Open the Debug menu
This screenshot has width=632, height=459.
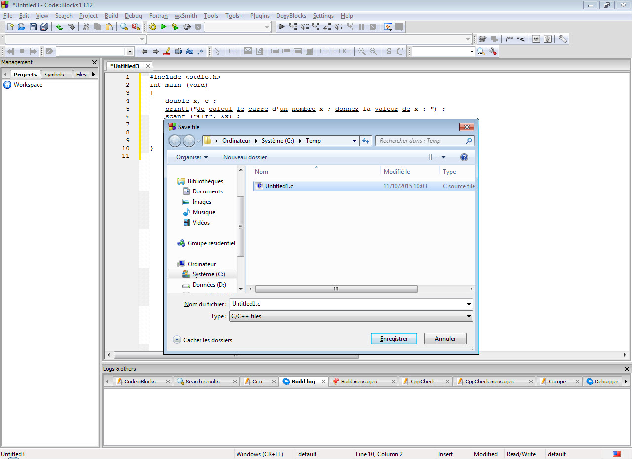[133, 16]
